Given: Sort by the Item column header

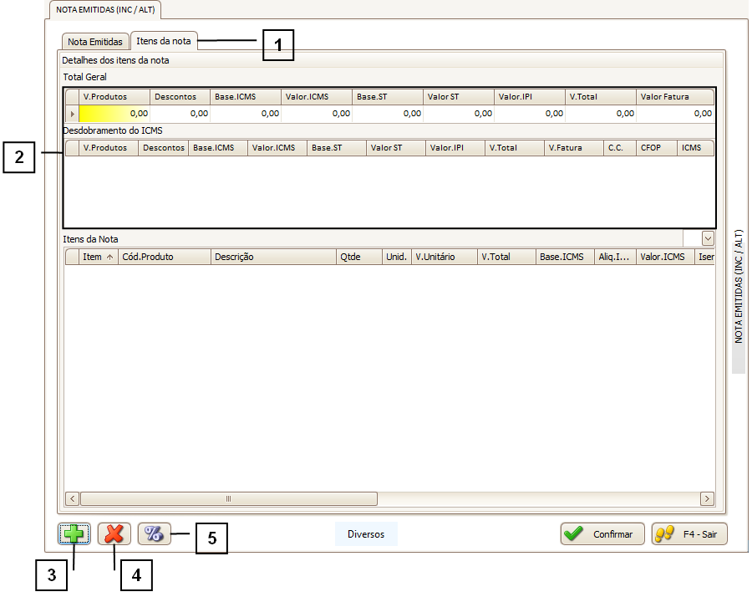Looking at the screenshot, I should [99, 257].
